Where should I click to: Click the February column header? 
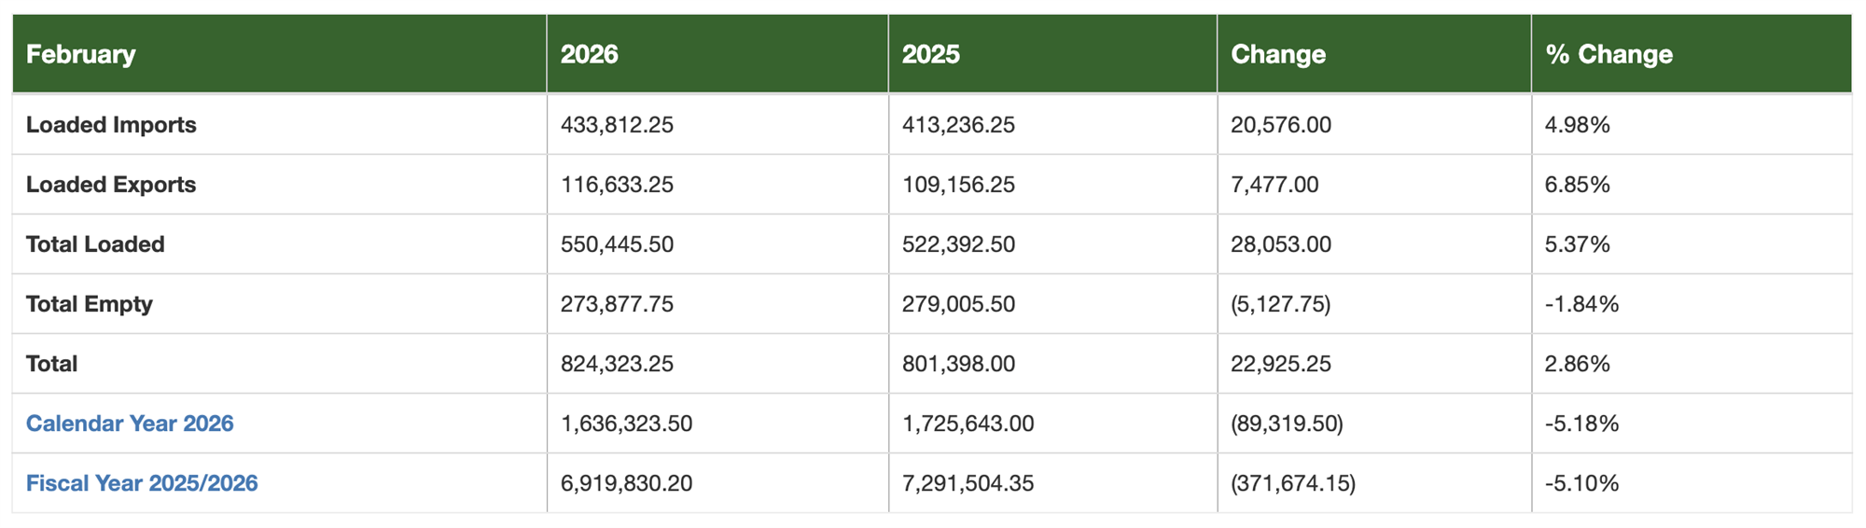(81, 54)
